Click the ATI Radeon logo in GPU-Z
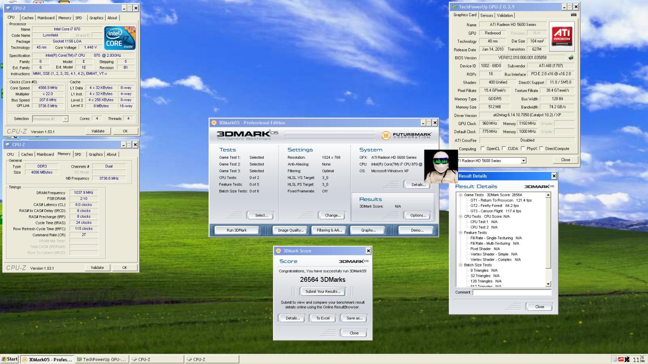Viewport: 648px width, 364px height. (562, 36)
